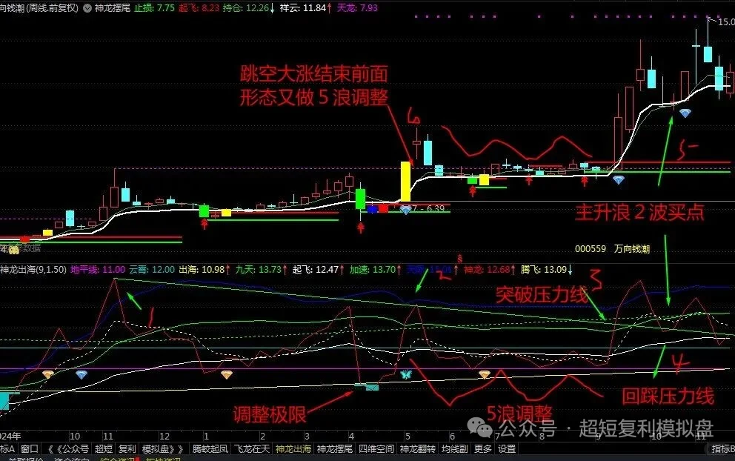This screenshot has height=461, width=735.
Task: Open the 四维空间 tab
Action: pos(376,449)
